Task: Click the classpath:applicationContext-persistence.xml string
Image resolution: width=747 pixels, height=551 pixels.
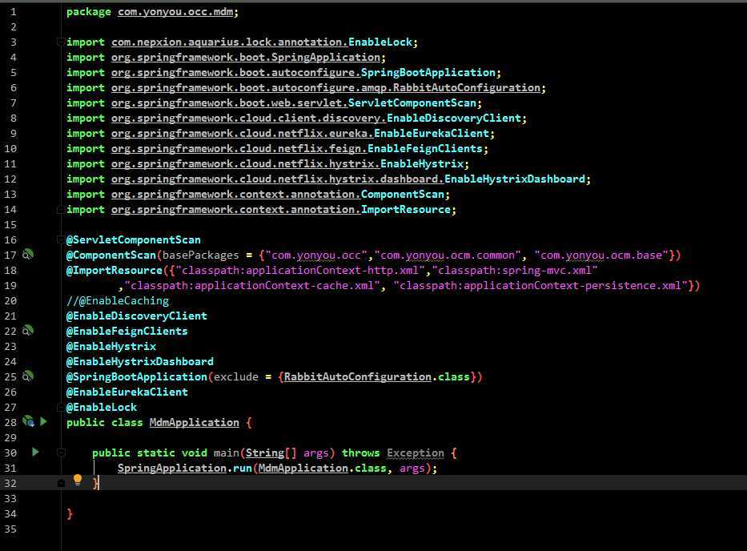Action: (540, 285)
